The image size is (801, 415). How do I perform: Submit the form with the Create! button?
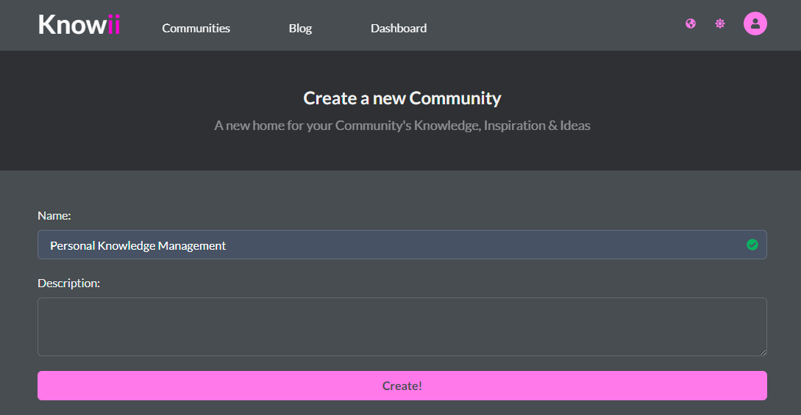click(402, 386)
